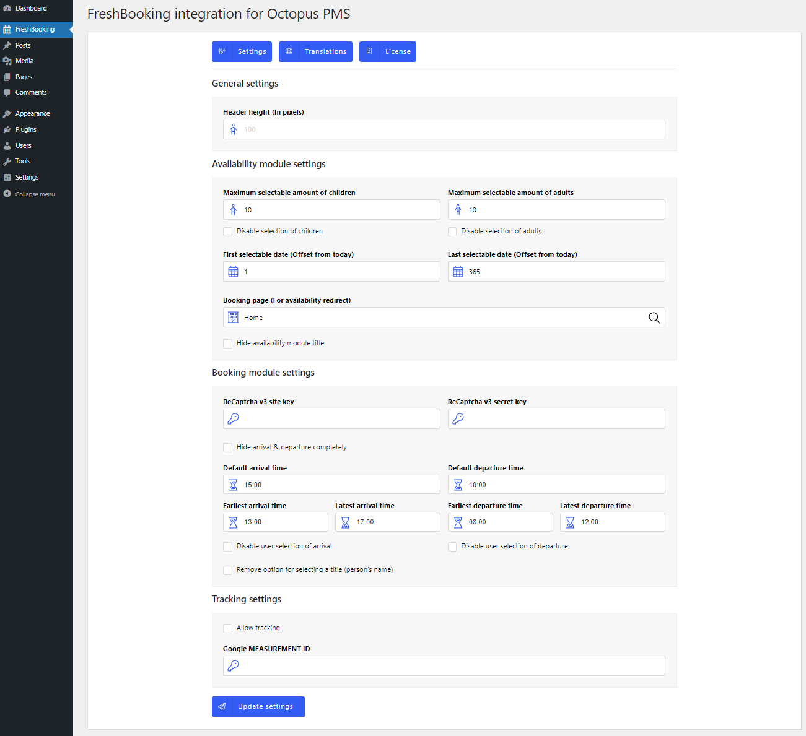Click the Users person icon
Screen dimensions: 806x736
pyautogui.click(x=7, y=145)
